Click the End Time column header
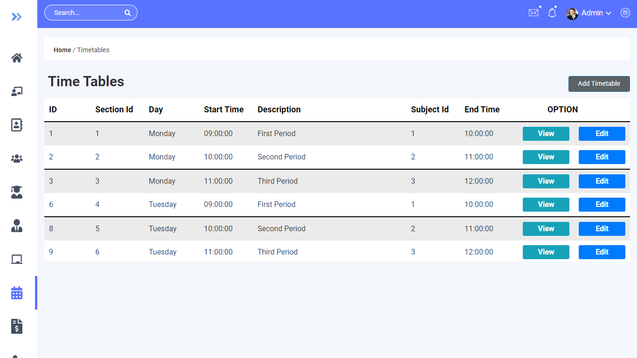Image resolution: width=637 pixels, height=358 pixels. [482, 110]
